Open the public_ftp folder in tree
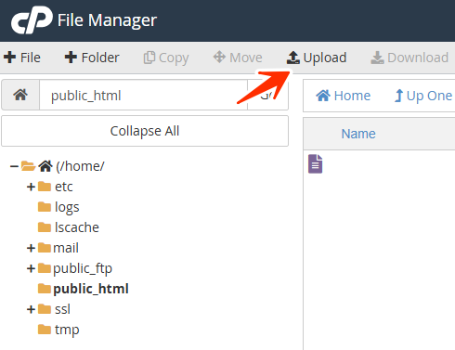 click(83, 268)
